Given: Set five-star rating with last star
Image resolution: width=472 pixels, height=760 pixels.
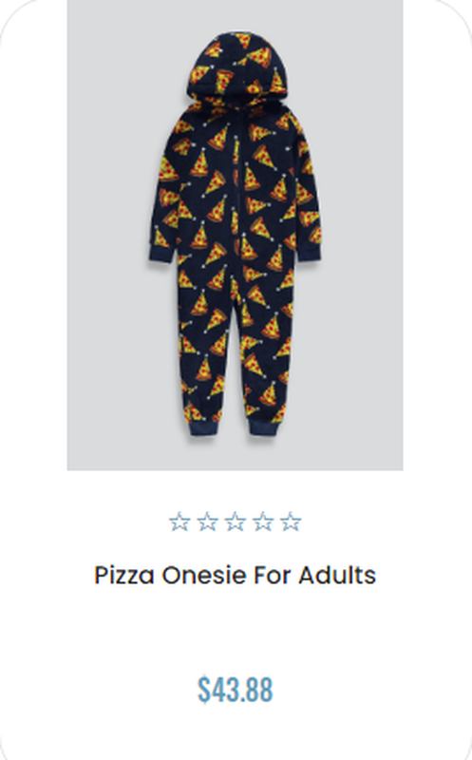Looking at the screenshot, I should (x=291, y=522).
